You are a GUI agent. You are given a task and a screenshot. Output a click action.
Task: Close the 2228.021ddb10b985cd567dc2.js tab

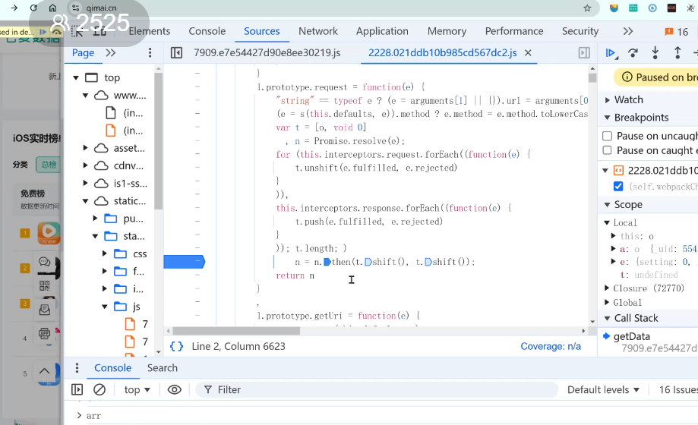tap(528, 53)
